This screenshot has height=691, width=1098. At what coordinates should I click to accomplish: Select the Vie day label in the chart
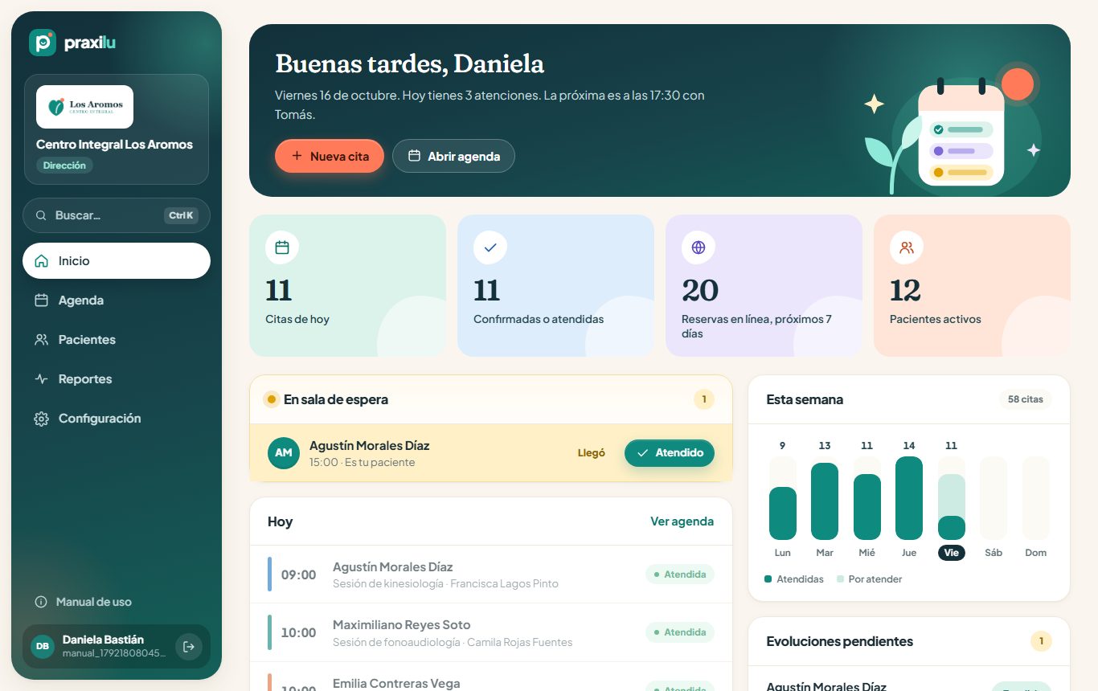coord(952,553)
